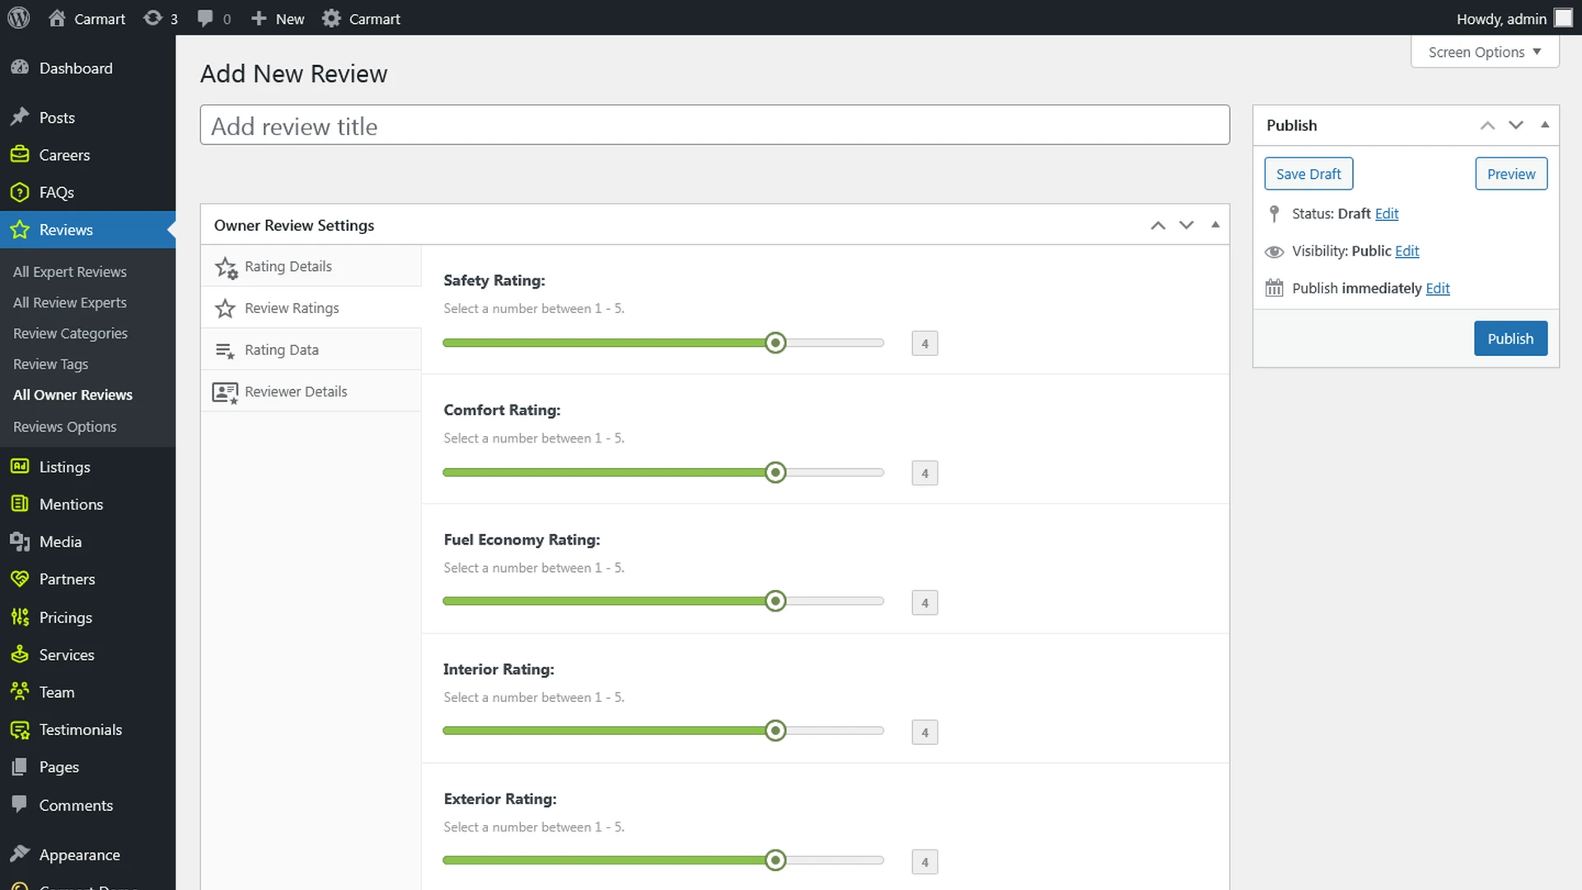This screenshot has height=890, width=1582.
Task: Go to All Review Experts
Action: click(70, 302)
